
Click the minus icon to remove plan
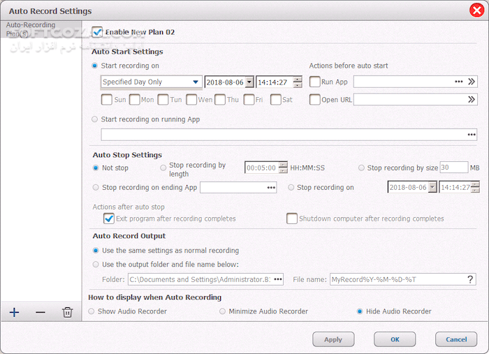(40, 312)
